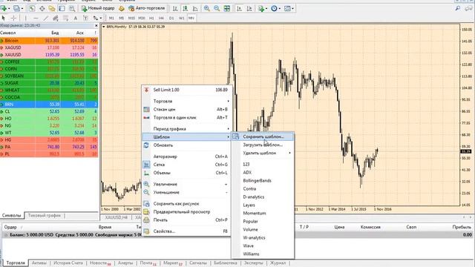The height and width of the screenshot is (267, 475).
Task: Toggle the Market Watch panel icon
Action: [x=32, y=8]
